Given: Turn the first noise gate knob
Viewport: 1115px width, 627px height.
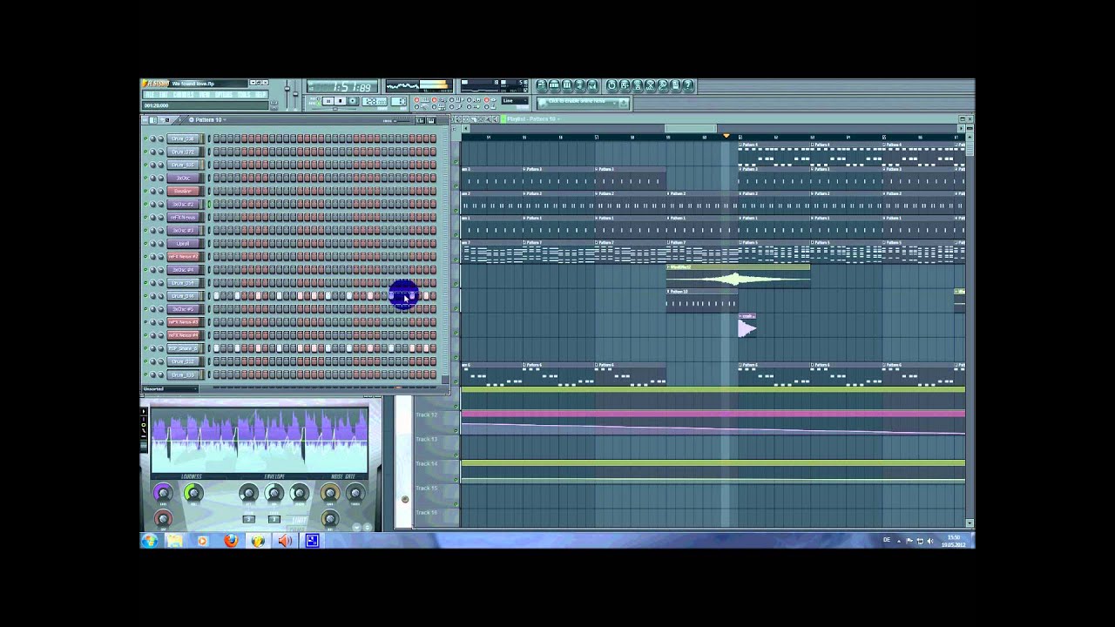Looking at the screenshot, I should click(x=330, y=493).
